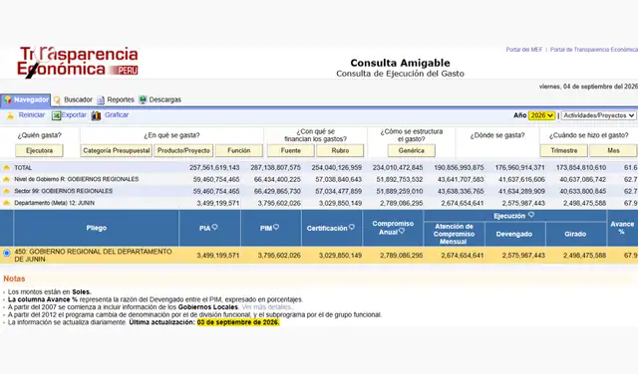Click the up arrow beside Sector 99 row

pyautogui.click(x=7, y=191)
